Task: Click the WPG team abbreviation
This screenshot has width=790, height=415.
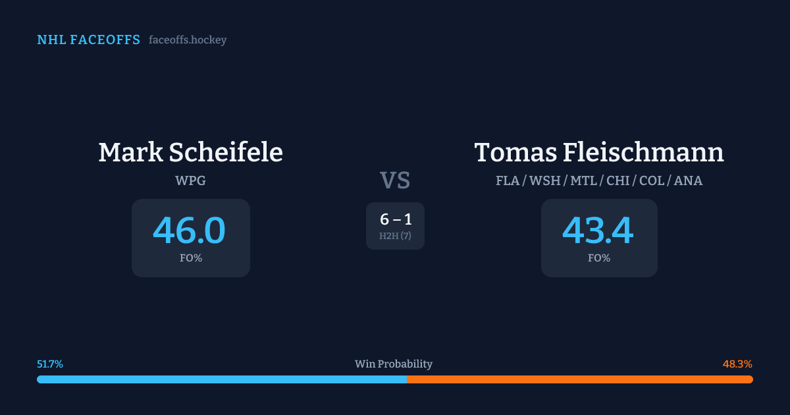Action: tap(190, 180)
